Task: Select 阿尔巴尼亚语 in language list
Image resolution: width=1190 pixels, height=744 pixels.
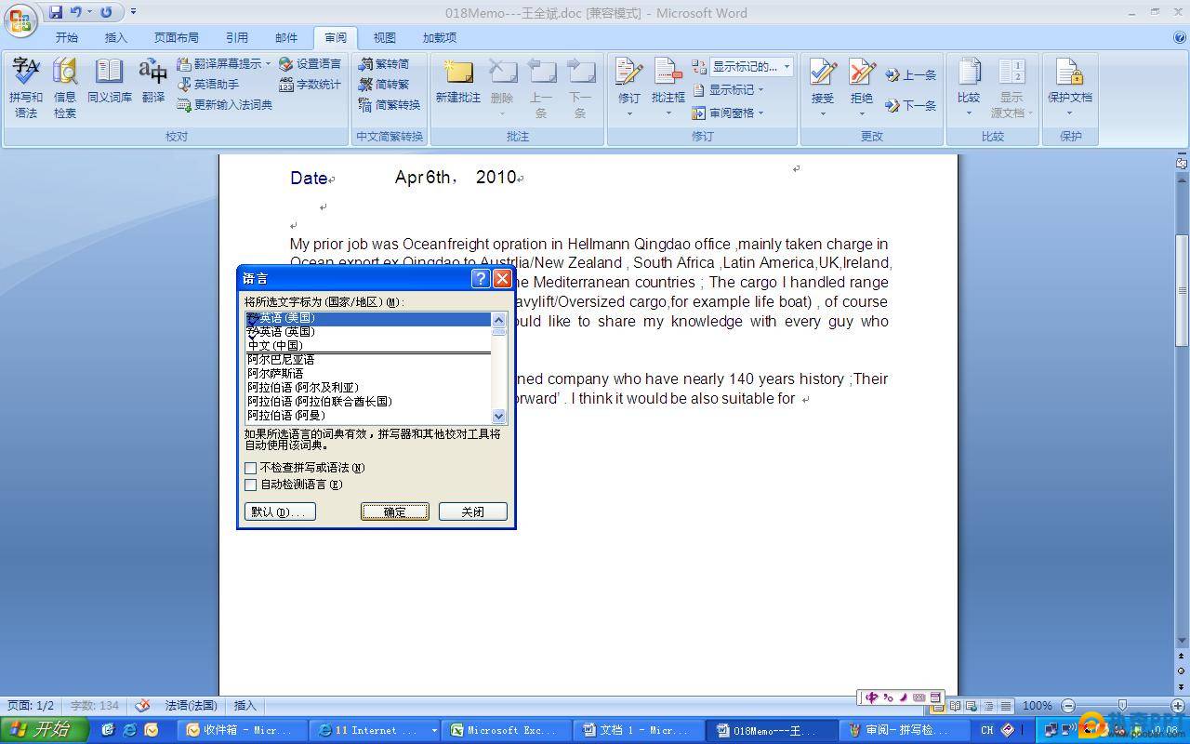Action: (368, 360)
